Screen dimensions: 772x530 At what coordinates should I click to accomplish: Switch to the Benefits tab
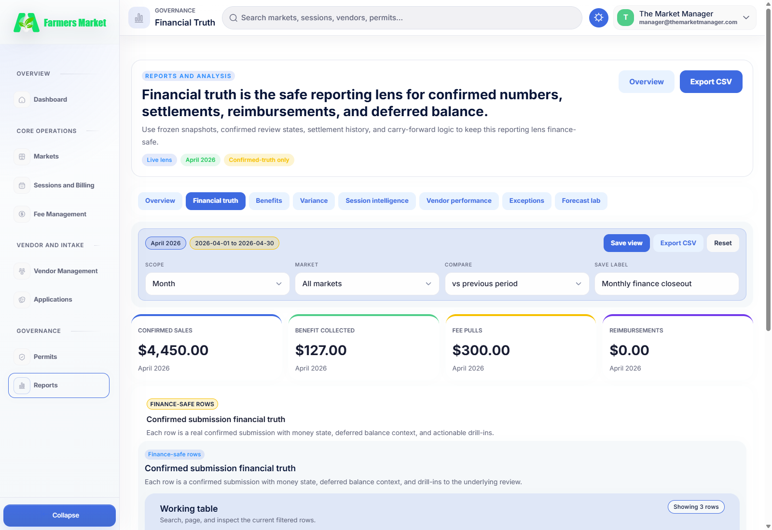(269, 201)
